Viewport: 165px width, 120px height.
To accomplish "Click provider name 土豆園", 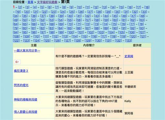I will click(129, 72).
